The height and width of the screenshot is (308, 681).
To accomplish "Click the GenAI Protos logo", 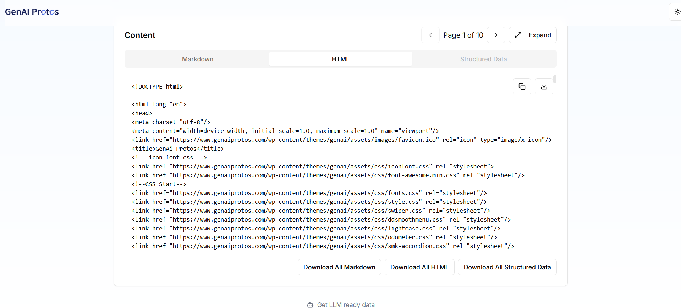I will coord(32,12).
